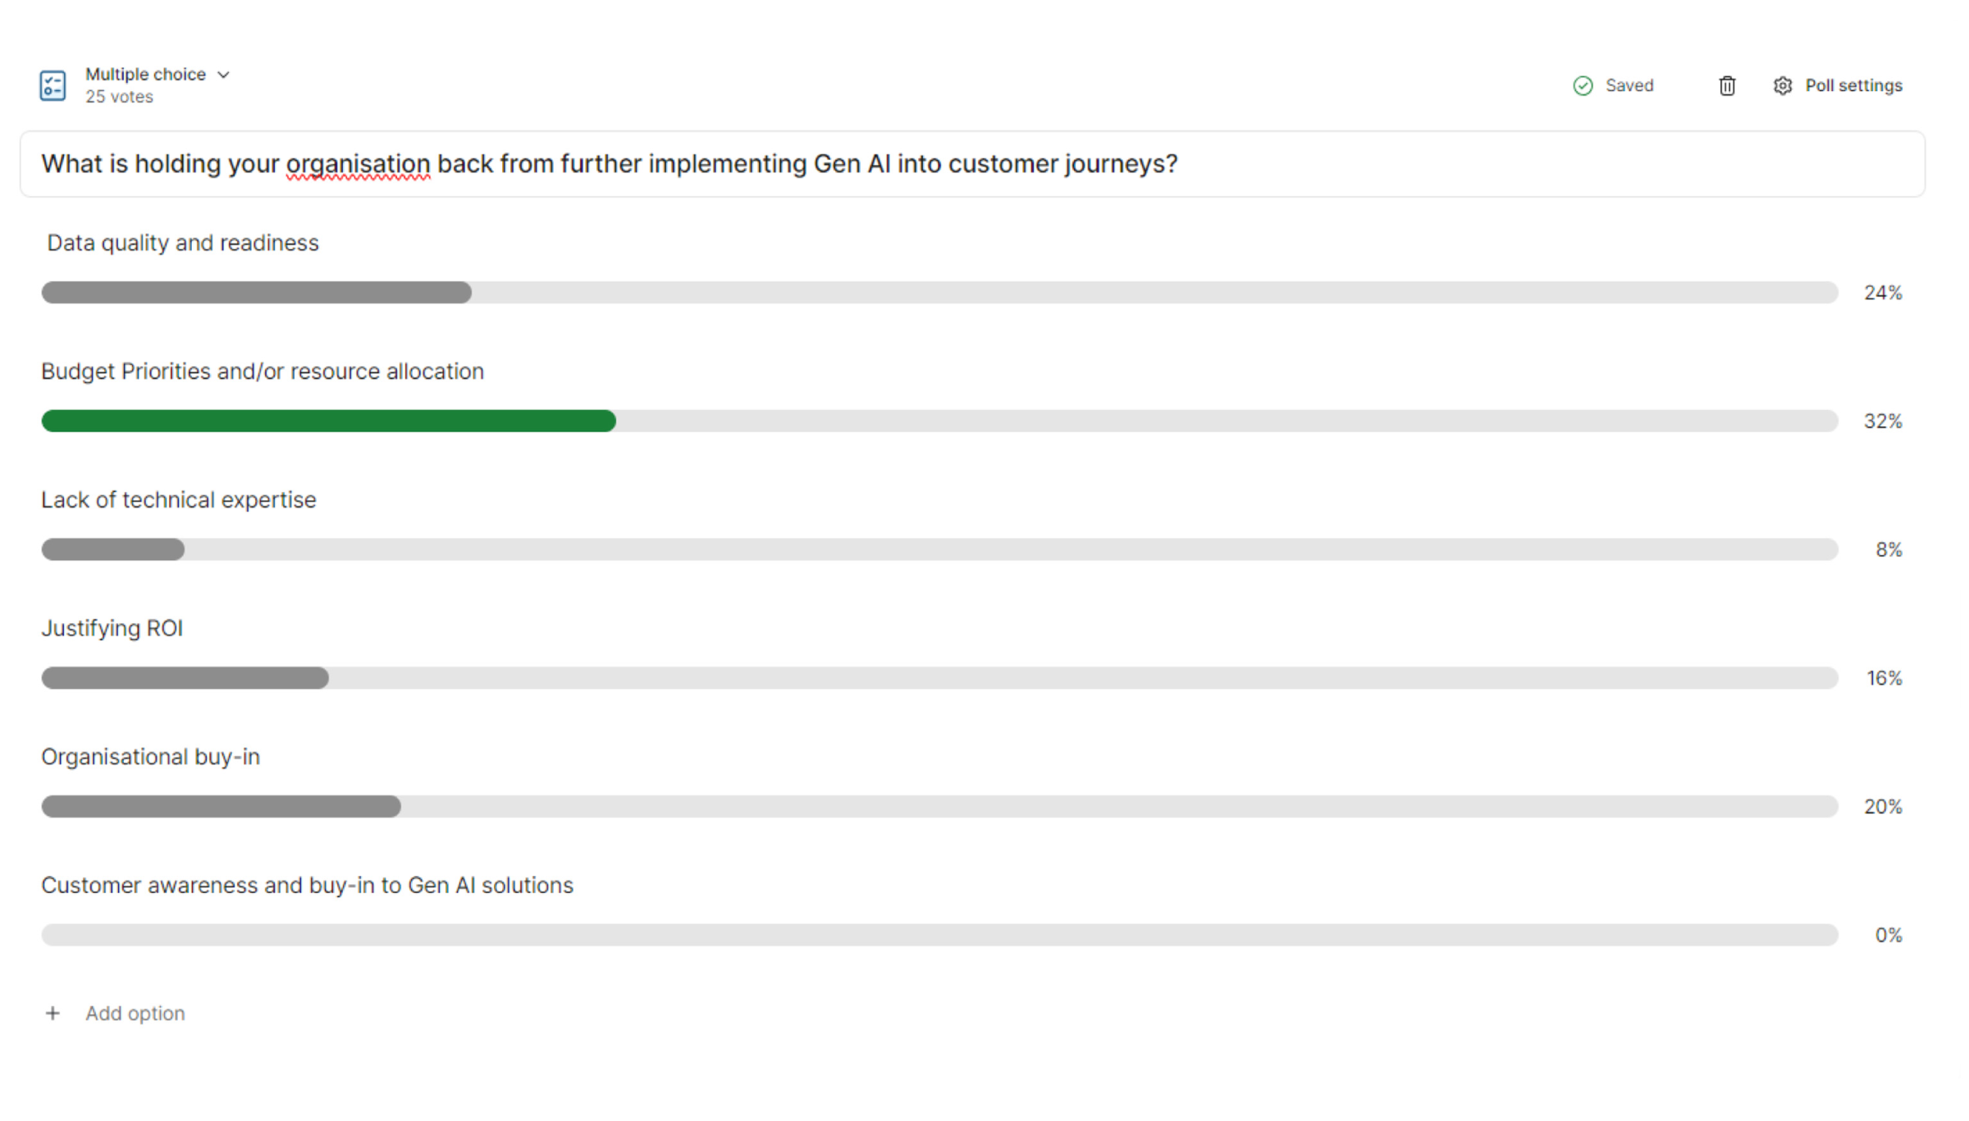
Task: Select the 'Lack of technical expertise' option
Action: click(x=179, y=500)
